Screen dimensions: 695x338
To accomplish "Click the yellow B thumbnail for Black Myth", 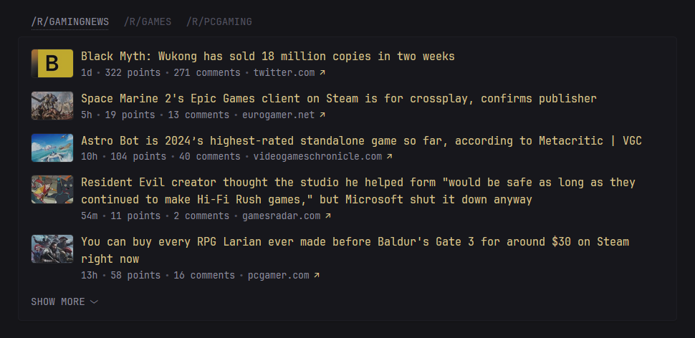I will point(52,63).
